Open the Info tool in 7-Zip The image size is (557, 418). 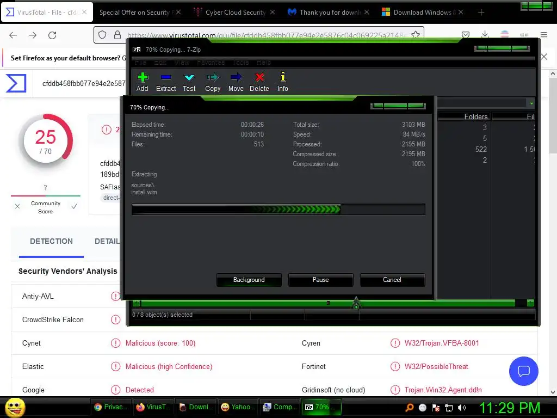pos(283,82)
